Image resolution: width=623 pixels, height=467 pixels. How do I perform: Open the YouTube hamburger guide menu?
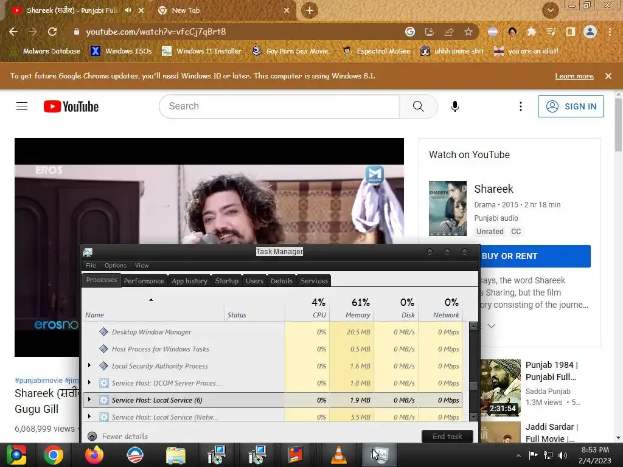coord(22,106)
